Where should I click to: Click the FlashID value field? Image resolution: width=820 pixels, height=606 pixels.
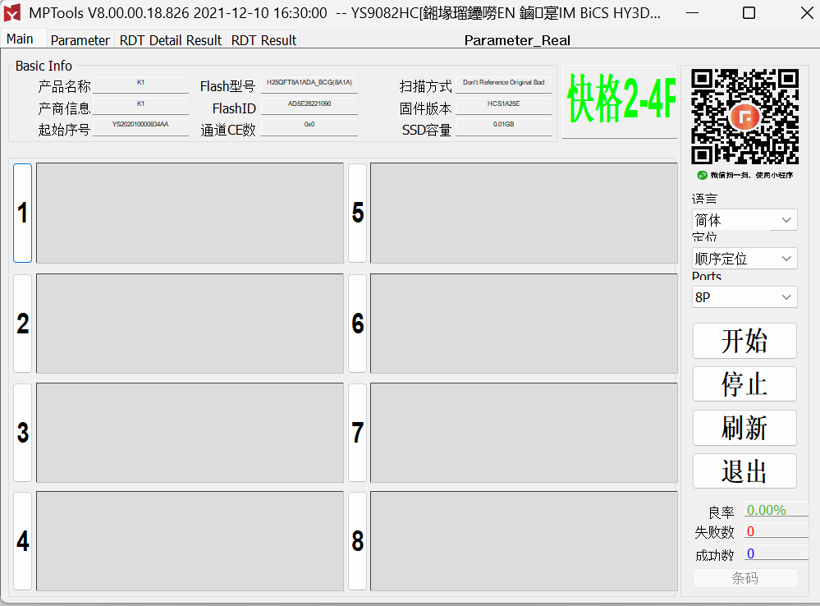(309, 105)
